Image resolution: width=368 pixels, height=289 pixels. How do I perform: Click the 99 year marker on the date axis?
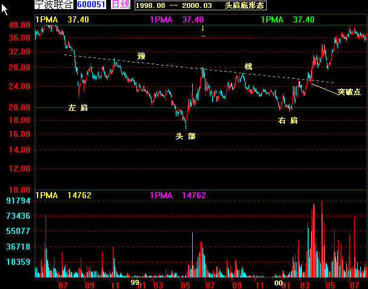pos(135,282)
